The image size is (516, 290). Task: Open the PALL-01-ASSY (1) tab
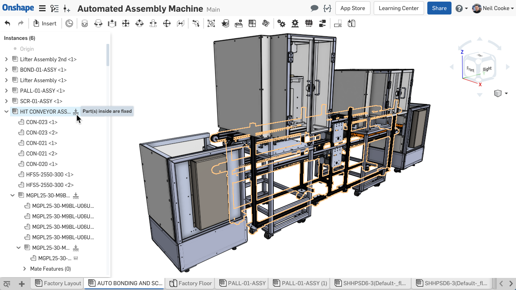click(300, 284)
